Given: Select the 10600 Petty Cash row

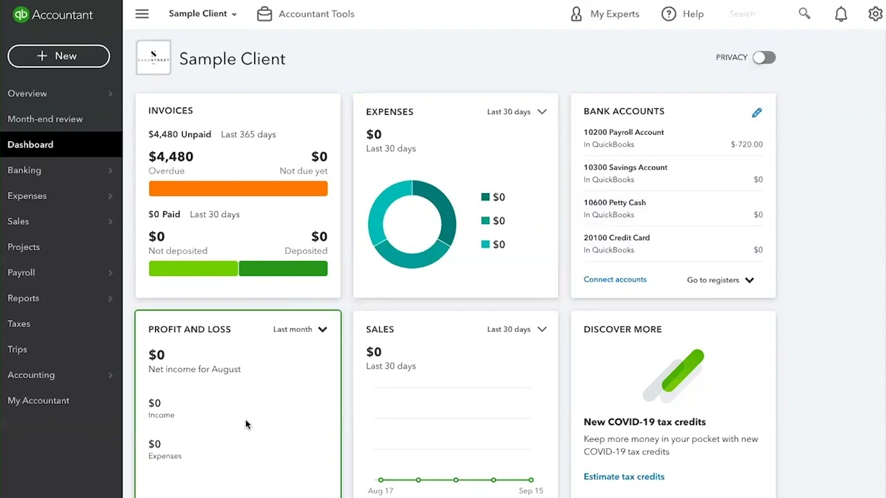Looking at the screenshot, I should pyautogui.click(x=673, y=208).
